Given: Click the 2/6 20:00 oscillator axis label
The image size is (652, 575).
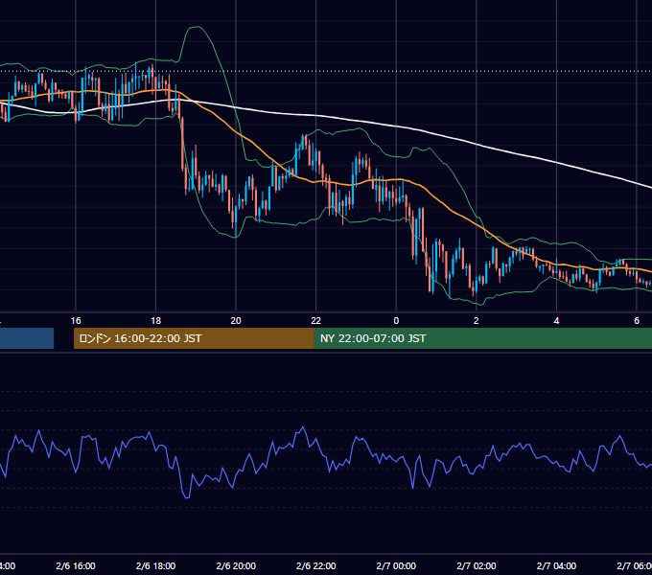Looking at the screenshot, I should [236, 565].
